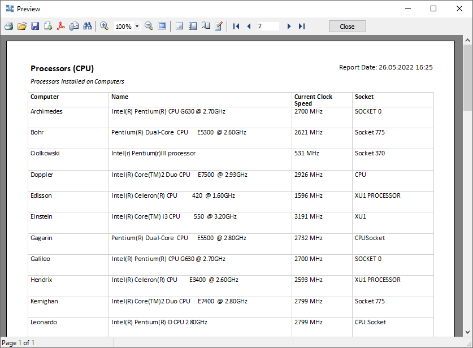
Task: Click the Einstein computer entry
Action: 41,216
